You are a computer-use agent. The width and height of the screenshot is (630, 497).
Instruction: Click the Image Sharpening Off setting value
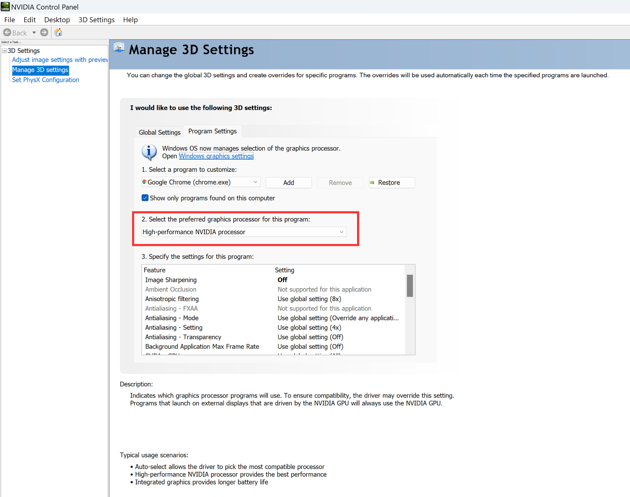click(282, 280)
